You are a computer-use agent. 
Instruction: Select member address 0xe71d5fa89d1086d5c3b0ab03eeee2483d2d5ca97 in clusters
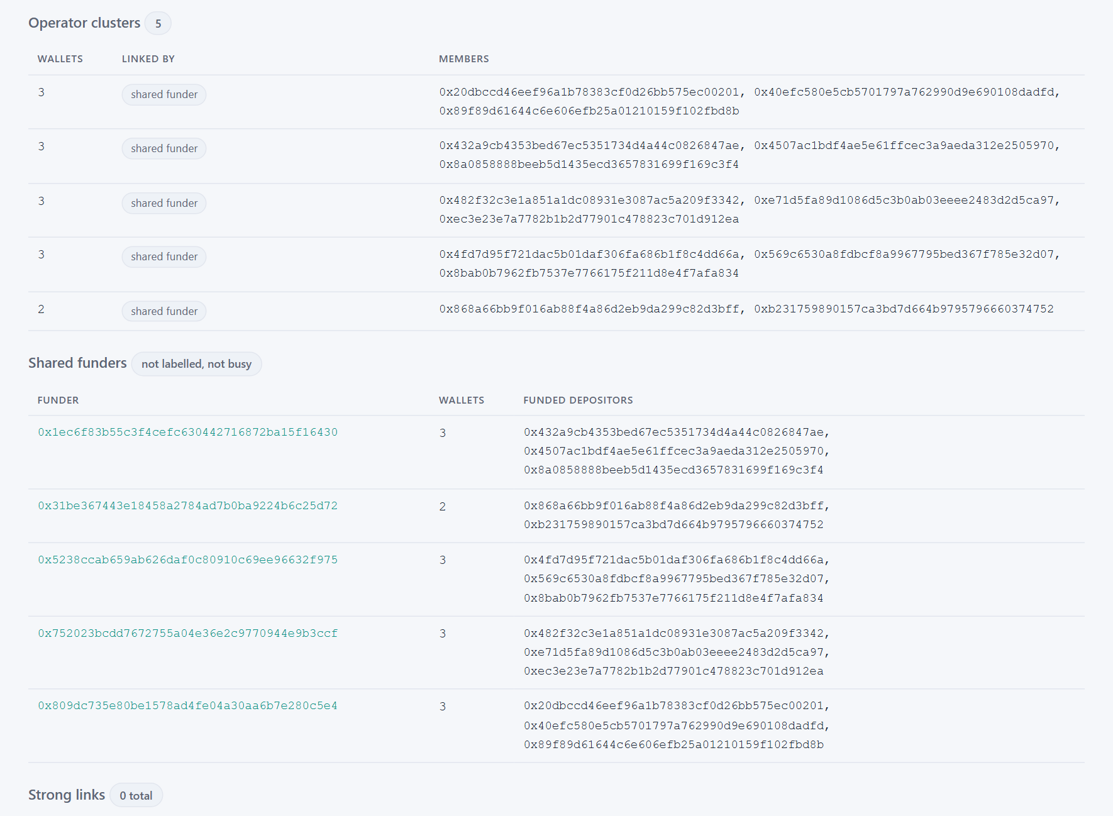(x=904, y=201)
